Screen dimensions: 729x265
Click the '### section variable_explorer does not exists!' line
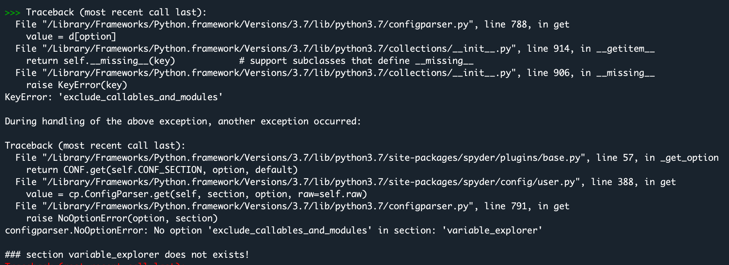coord(127,255)
